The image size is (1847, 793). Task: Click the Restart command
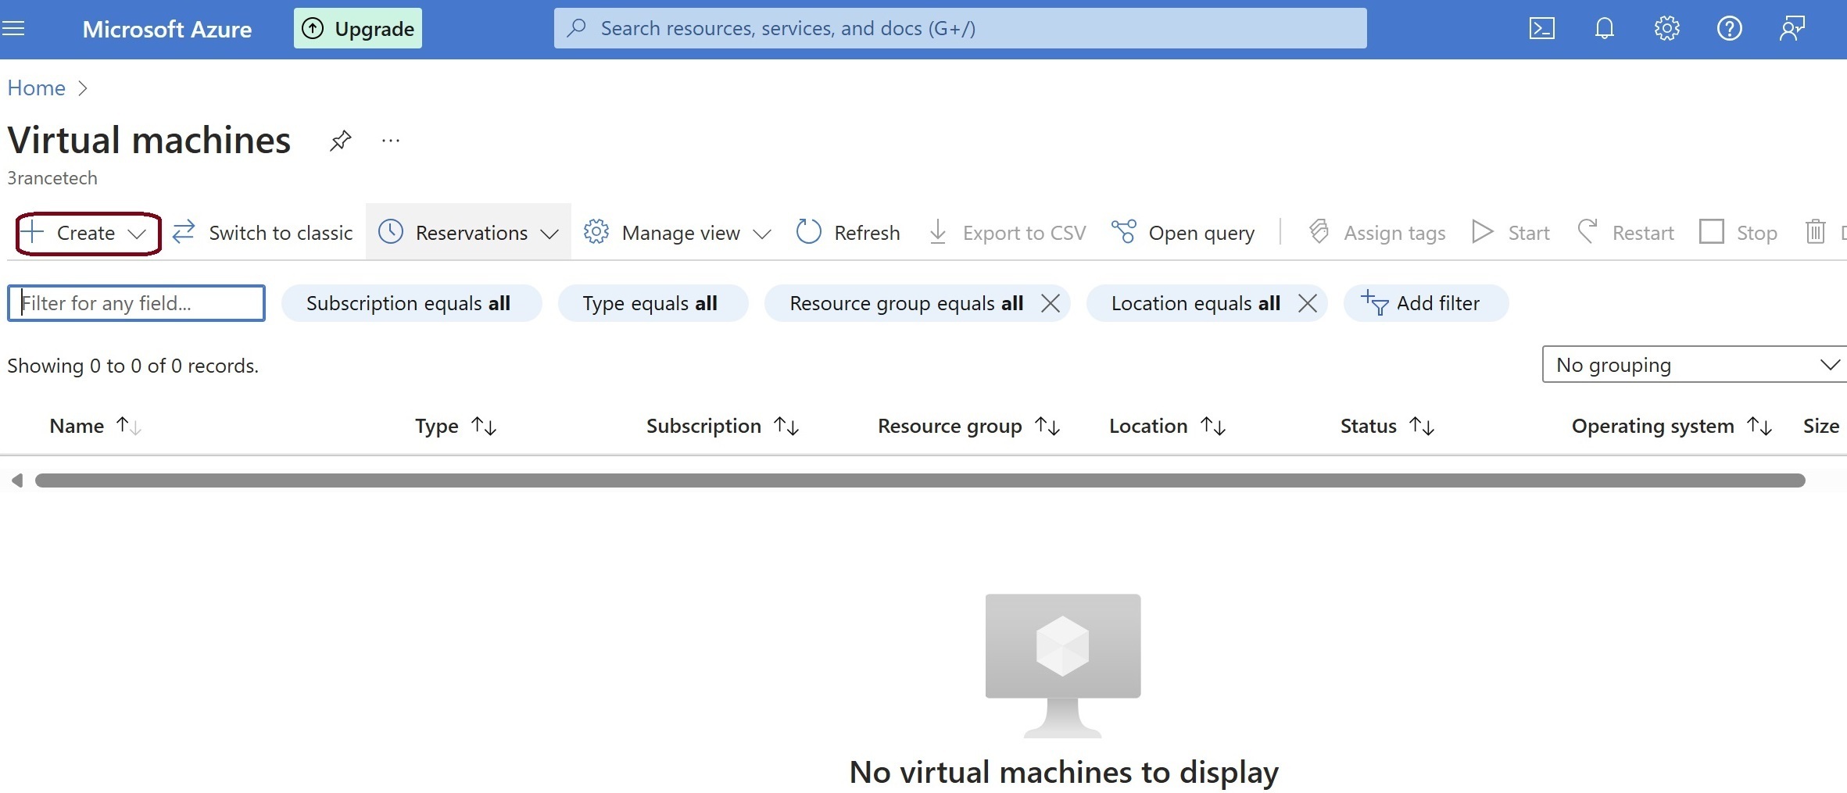(x=1625, y=233)
